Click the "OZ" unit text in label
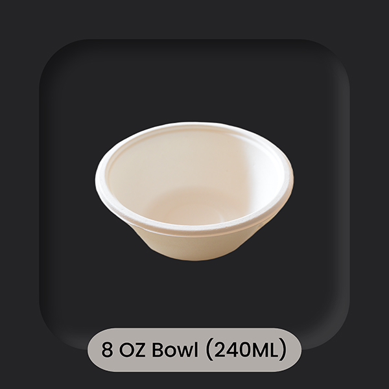Screen dimensions: 389x389 (x=132, y=350)
